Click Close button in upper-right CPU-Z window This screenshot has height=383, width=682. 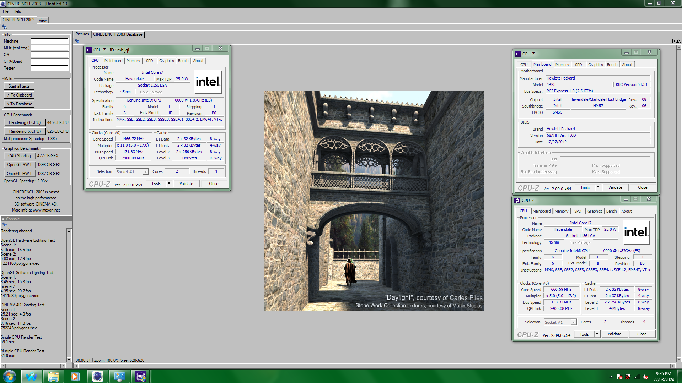[x=643, y=187]
